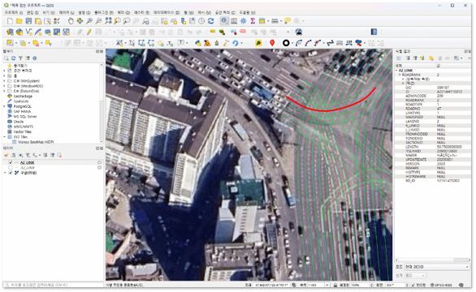This screenshot has width=476, height=292.
Task: Refresh the map canvas
Action: click(x=210, y=21)
